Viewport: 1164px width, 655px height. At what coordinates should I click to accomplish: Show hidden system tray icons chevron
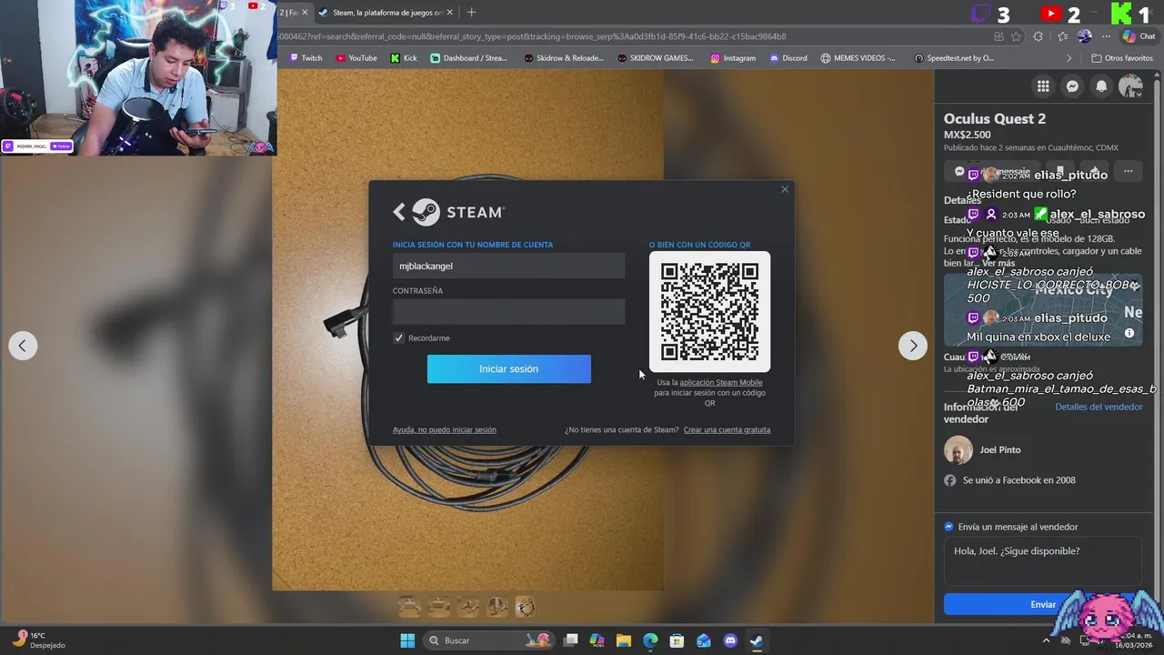point(1046,640)
